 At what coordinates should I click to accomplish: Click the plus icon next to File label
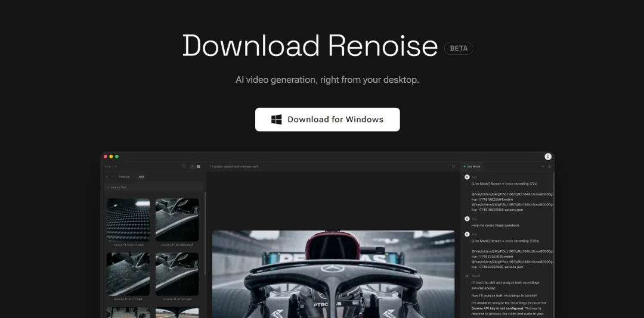(116, 167)
